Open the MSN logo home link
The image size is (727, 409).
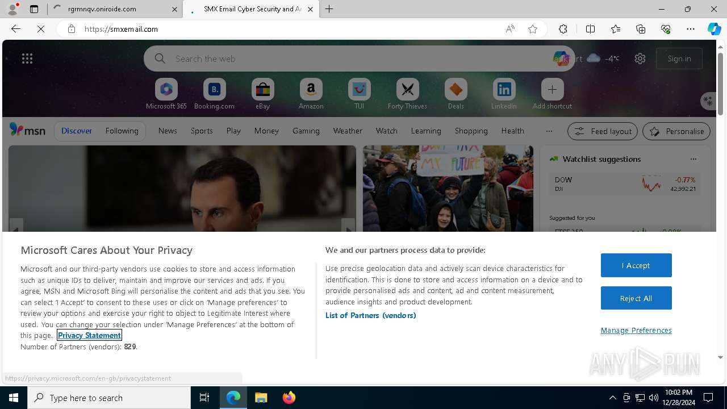tap(27, 130)
